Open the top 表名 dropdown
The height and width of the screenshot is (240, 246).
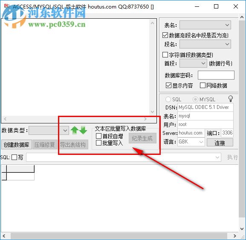205,25
